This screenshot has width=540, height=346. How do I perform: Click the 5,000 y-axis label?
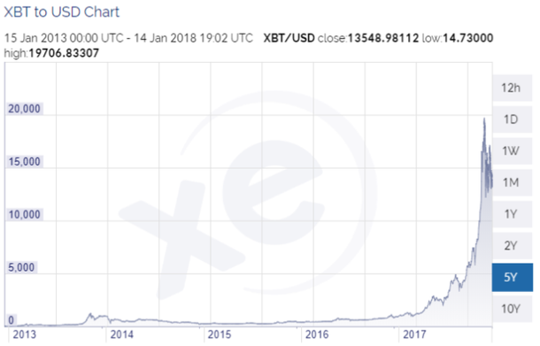[21, 267]
